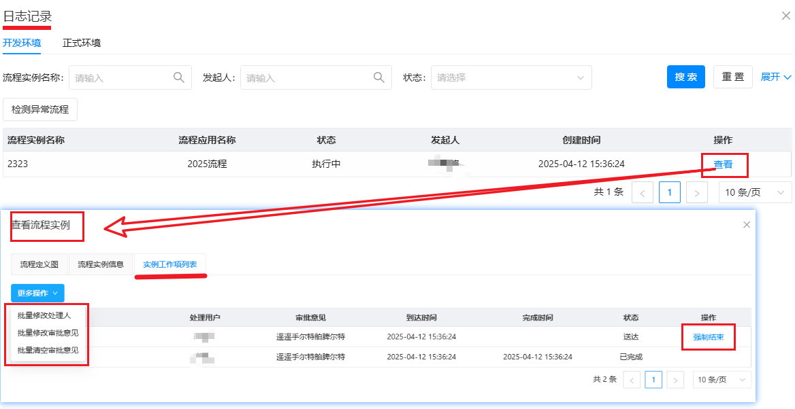Go to next page in upper pagination

click(696, 193)
